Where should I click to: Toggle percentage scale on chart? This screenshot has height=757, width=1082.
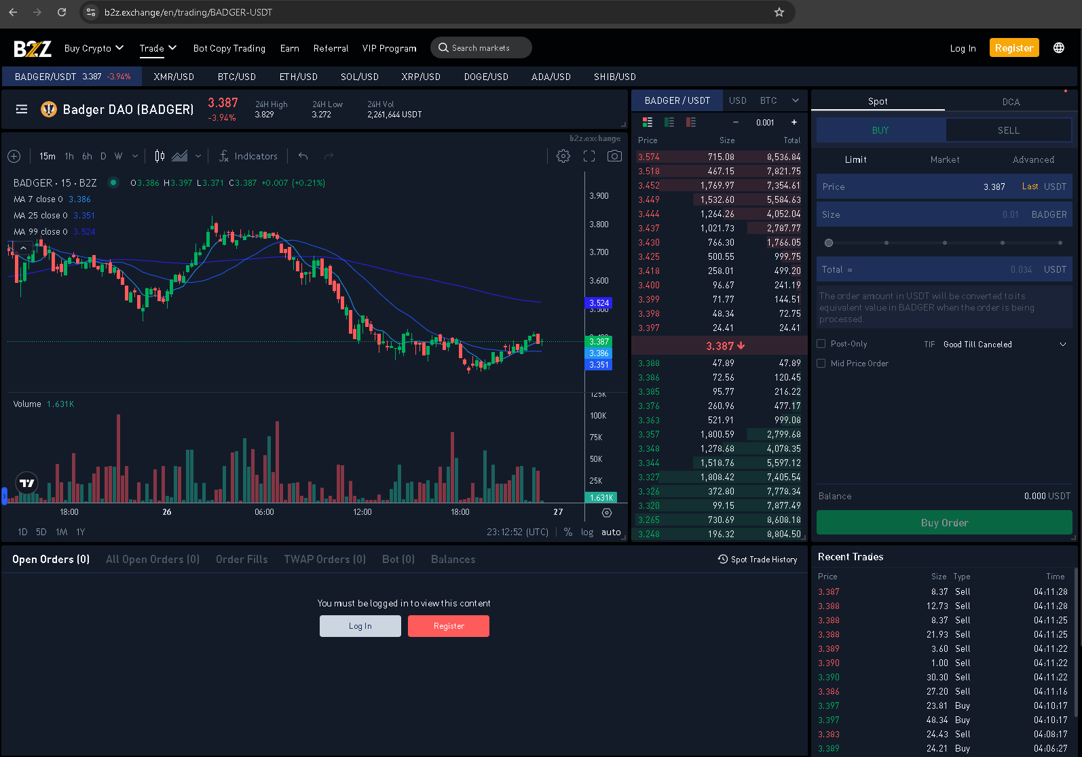point(568,532)
